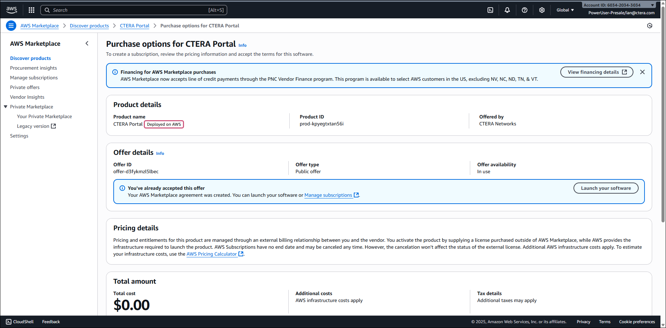The image size is (666, 328).
Task: Open the Terms footer link
Action: tap(605, 322)
